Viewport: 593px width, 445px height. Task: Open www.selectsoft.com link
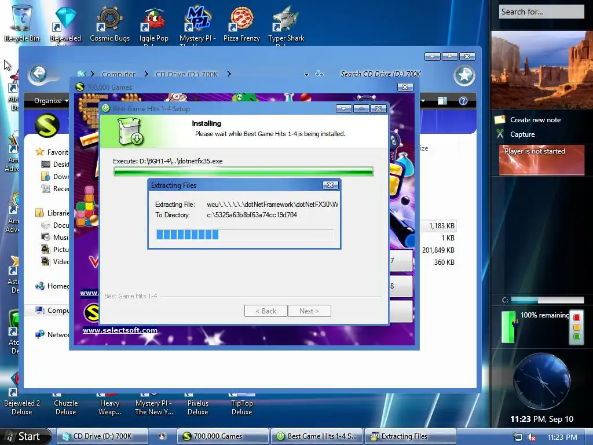(x=120, y=330)
